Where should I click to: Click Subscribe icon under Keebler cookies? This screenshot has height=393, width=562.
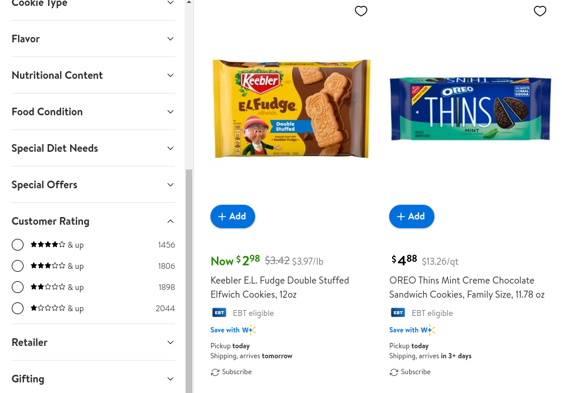tap(215, 372)
